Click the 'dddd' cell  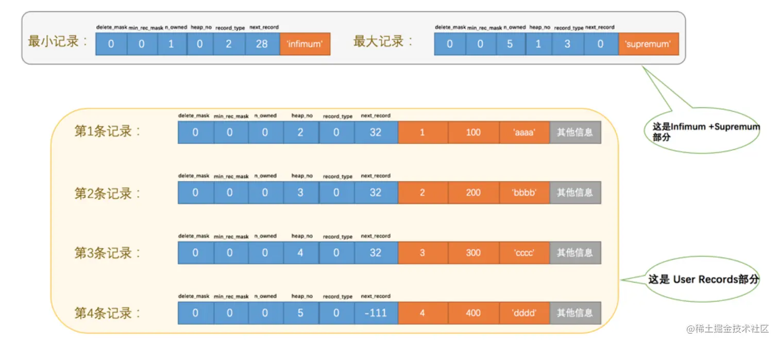point(524,313)
